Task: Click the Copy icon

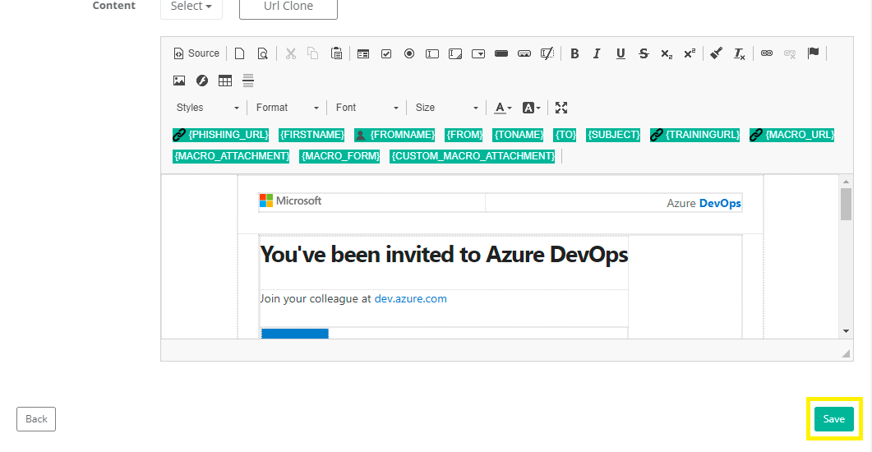Action: click(x=313, y=53)
